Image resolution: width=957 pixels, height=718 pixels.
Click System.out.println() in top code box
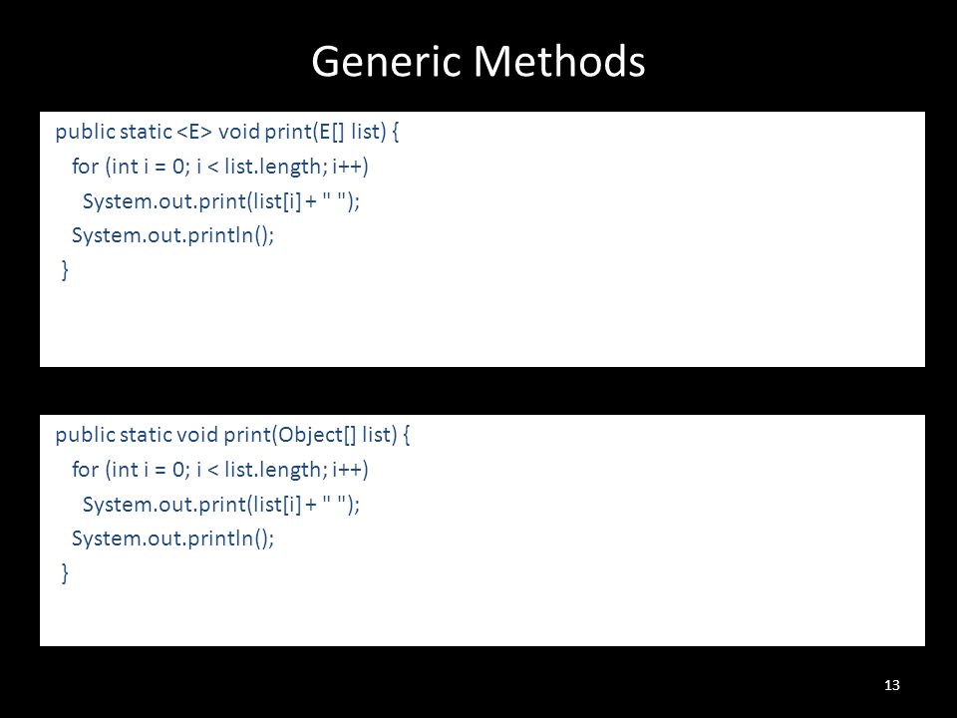click(x=172, y=235)
